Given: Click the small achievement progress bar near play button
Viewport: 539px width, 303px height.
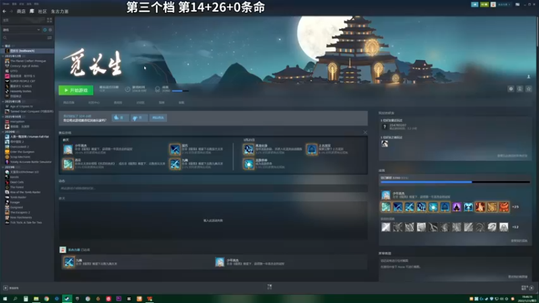Looking at the screenshot, I should tap(180, 91).
